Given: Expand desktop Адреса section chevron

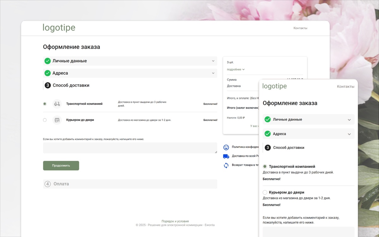Looking at the screenshot, I should [x=214, y=73].
